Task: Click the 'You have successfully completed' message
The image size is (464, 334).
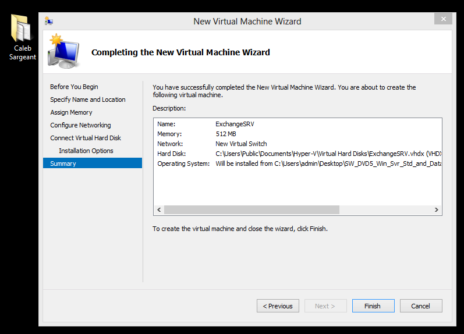Action: [x=284, y=91]
